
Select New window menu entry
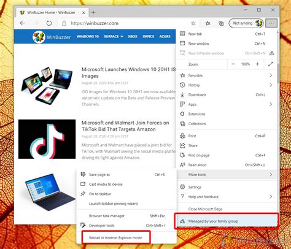pos(227,44)
